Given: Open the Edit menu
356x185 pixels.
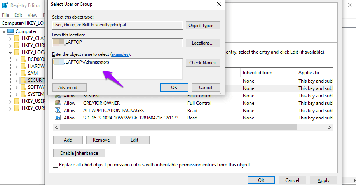Looking at the screenshot, I should 18,15.
